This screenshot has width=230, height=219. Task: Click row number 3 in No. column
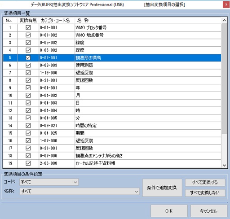[x=10, y=43]
